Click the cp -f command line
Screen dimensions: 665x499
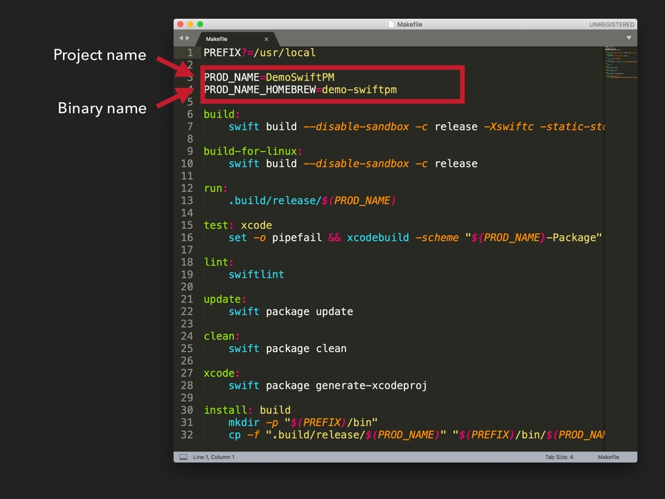coord(416,435)
